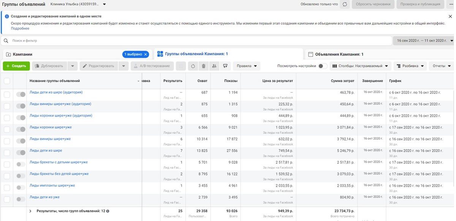The image size is (456, 221).
Task: Open the arrow next to Дублировать
Action: point(73,66)
